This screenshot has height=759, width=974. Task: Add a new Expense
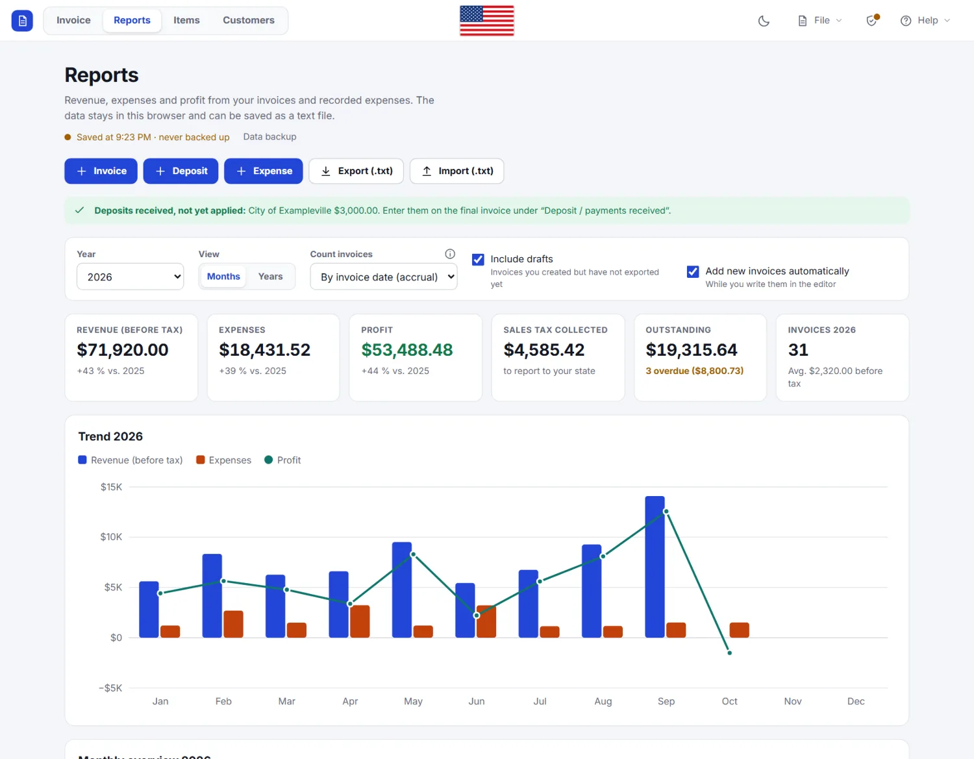[x=264, y=171]
